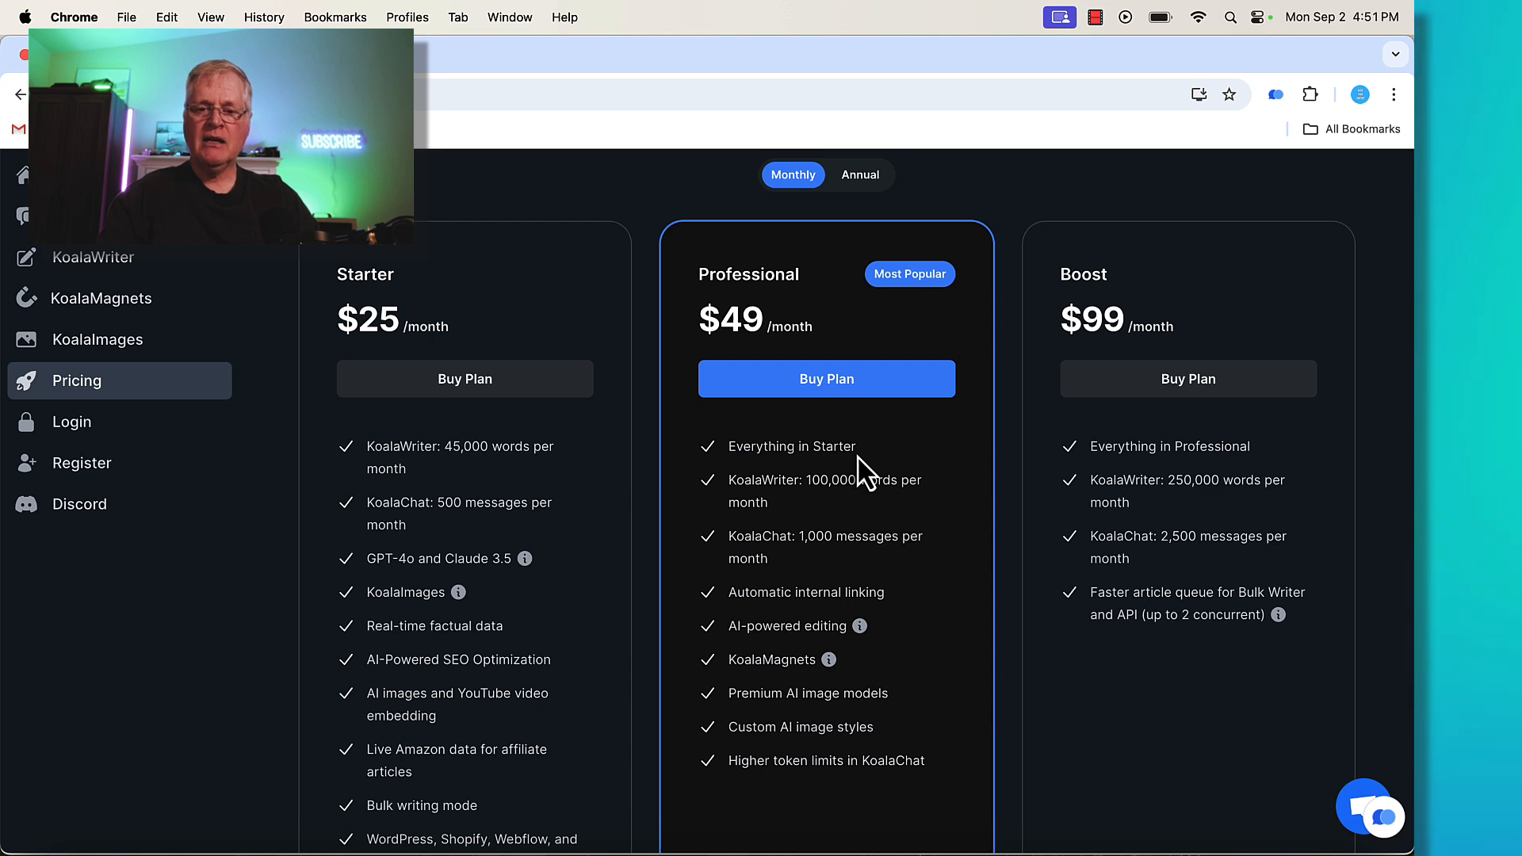Click Buy Plan for Starter tier
This screenshot has width=1522, height=856.
[465, 378]
